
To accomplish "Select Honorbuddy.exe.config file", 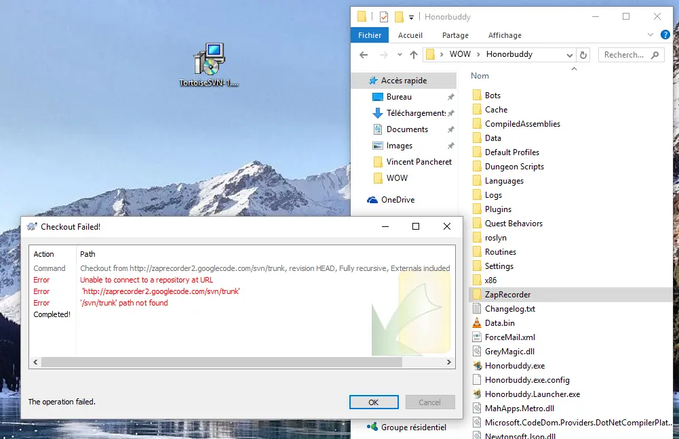I will pos(527,380).
